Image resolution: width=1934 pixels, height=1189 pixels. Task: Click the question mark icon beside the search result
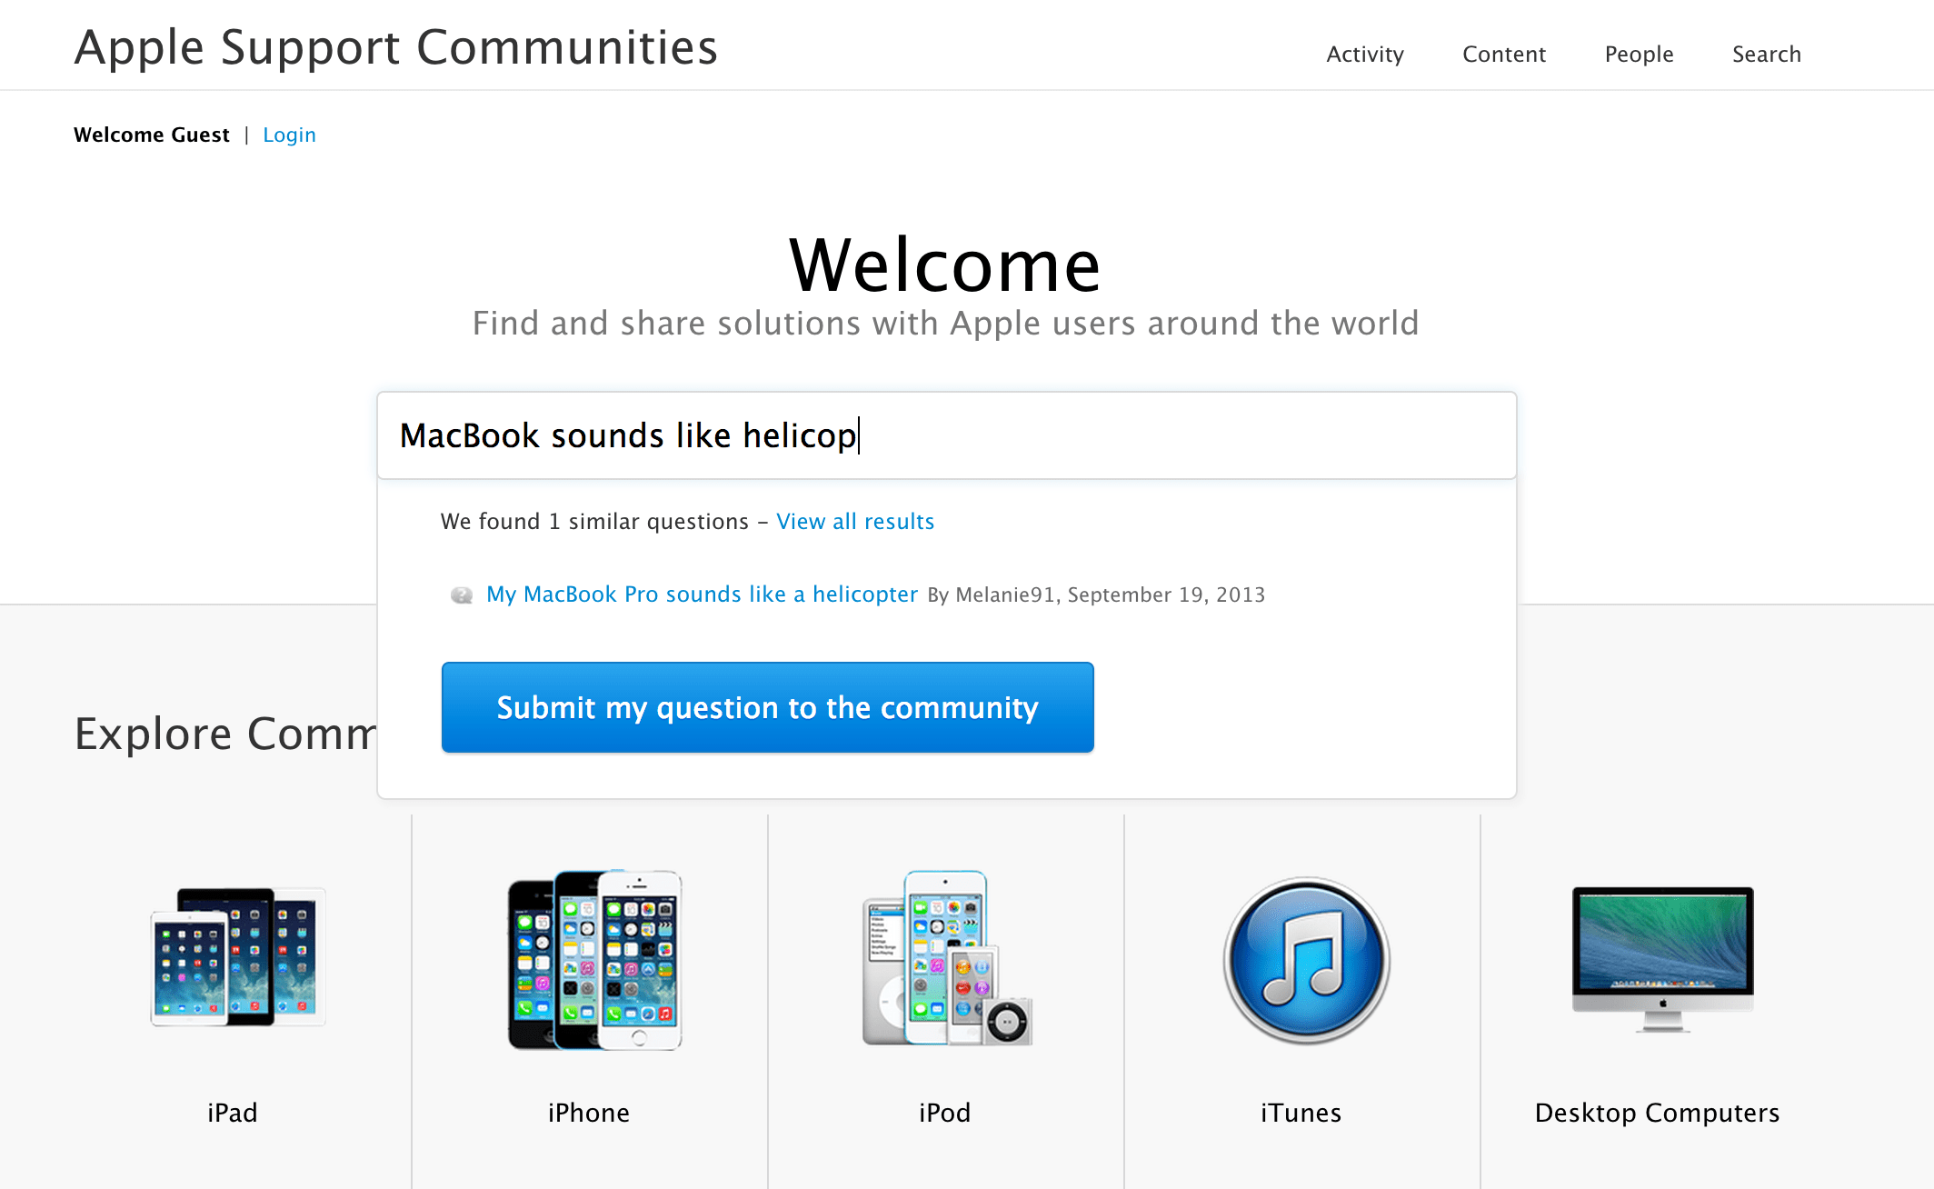tap(462, 594)
